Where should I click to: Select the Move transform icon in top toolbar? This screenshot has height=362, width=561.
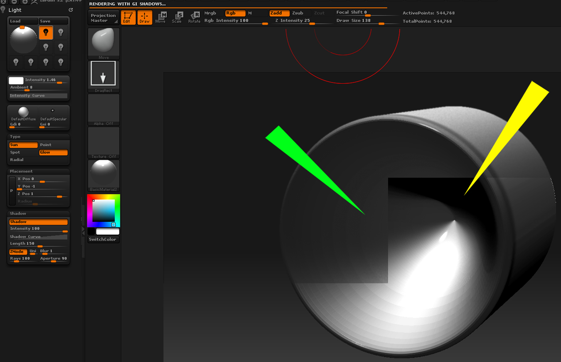click(x=161, y=17)
